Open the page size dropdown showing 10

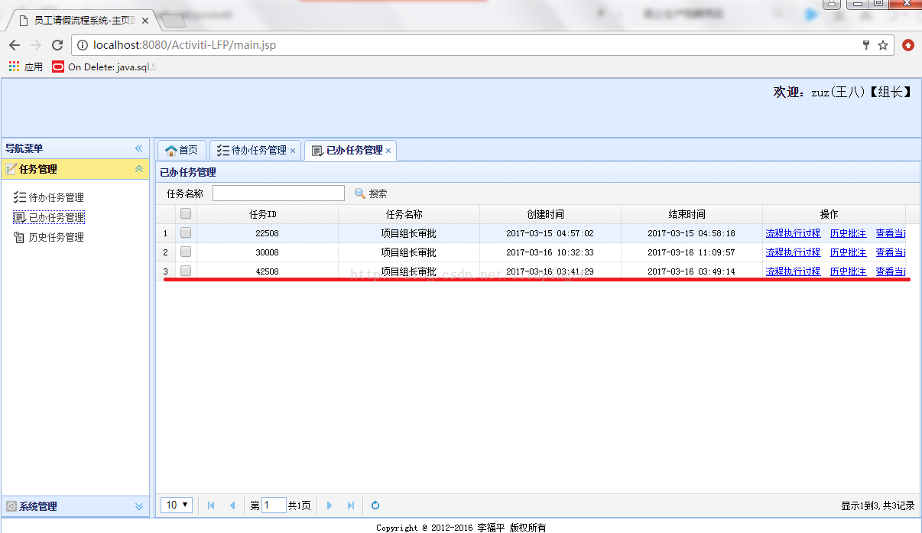pyautogui.click(x=177, y=505)
